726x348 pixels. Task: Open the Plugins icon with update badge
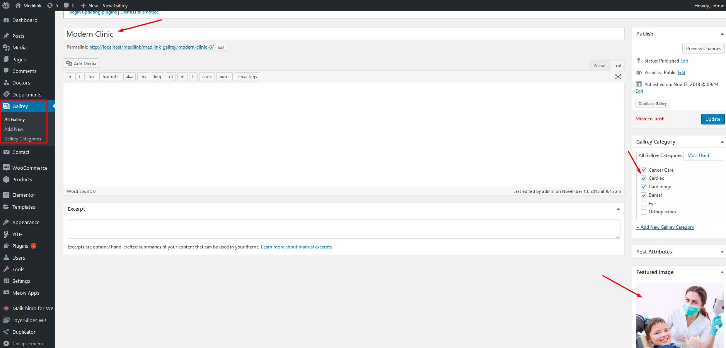point(6,246)
